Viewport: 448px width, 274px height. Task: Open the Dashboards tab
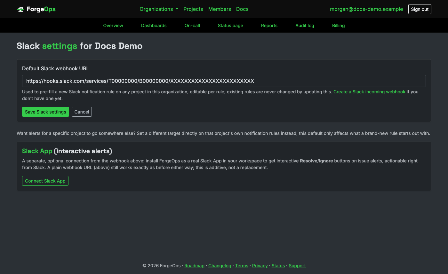tap(154, 26)
